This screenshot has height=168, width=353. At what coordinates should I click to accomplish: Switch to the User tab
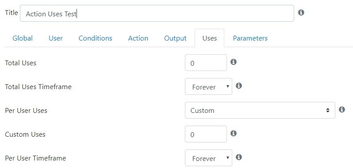56,38
